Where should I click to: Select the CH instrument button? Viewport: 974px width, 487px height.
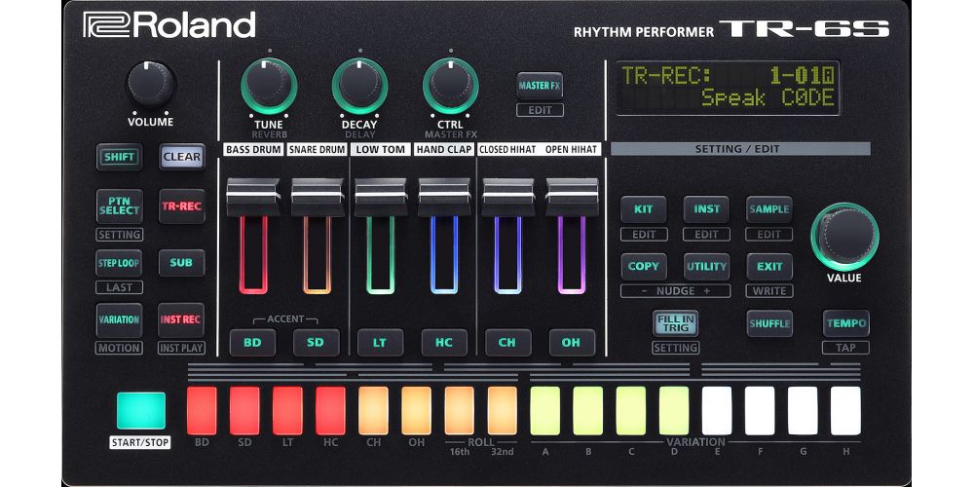[x=508, y=343]
